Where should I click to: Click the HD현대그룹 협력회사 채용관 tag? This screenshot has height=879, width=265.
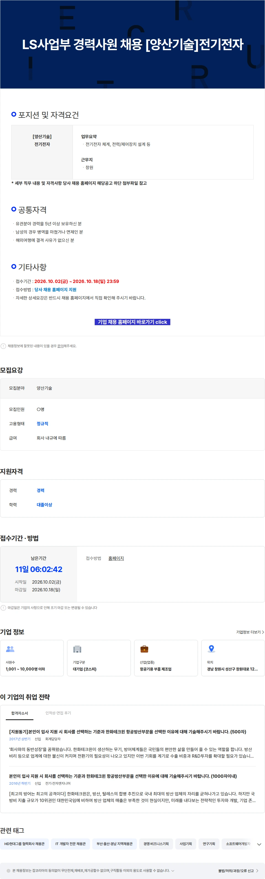(x=24, y=844)
